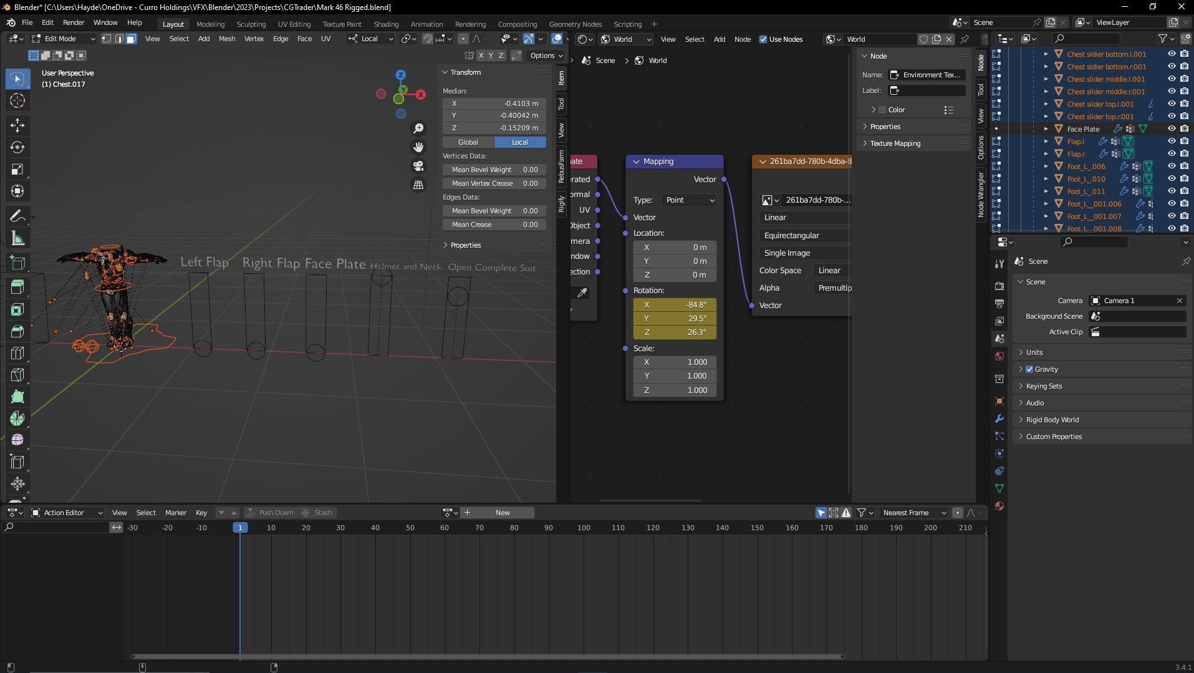This screenshot has height=673, width=1194.
Task: Open the Mesh menu in viewport
Action: (227, 39)
